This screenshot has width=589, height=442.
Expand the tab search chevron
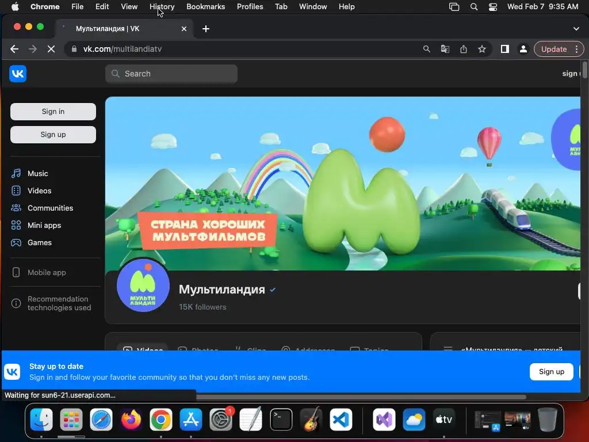coord(576,29)
